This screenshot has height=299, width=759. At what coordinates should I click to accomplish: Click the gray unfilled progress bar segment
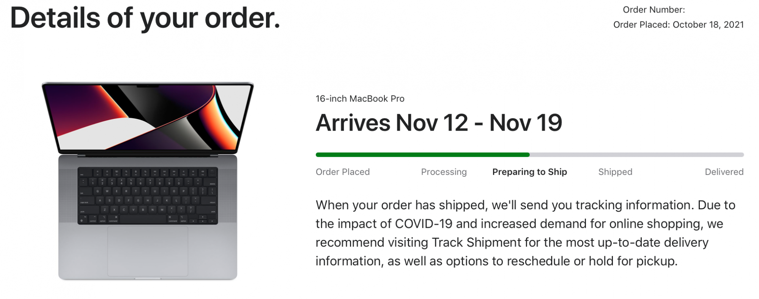(638, 154)
